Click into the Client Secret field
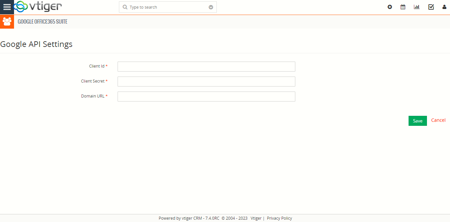This screenshot has width=450, height=222. coord(206,82)
